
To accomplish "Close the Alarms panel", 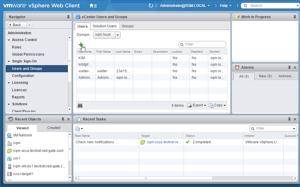I will pyautogui.click(x=295, y=67).
